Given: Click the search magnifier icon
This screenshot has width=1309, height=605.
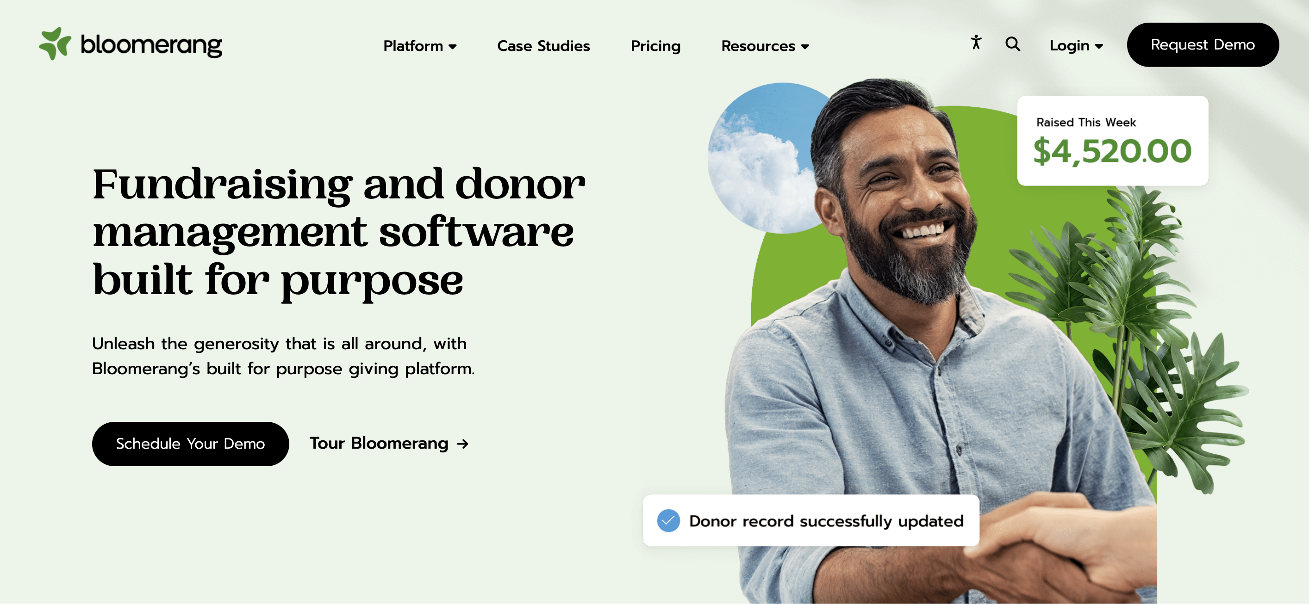Looking at the screenshot, I should pyautogui.click(x=1013, y=44).
